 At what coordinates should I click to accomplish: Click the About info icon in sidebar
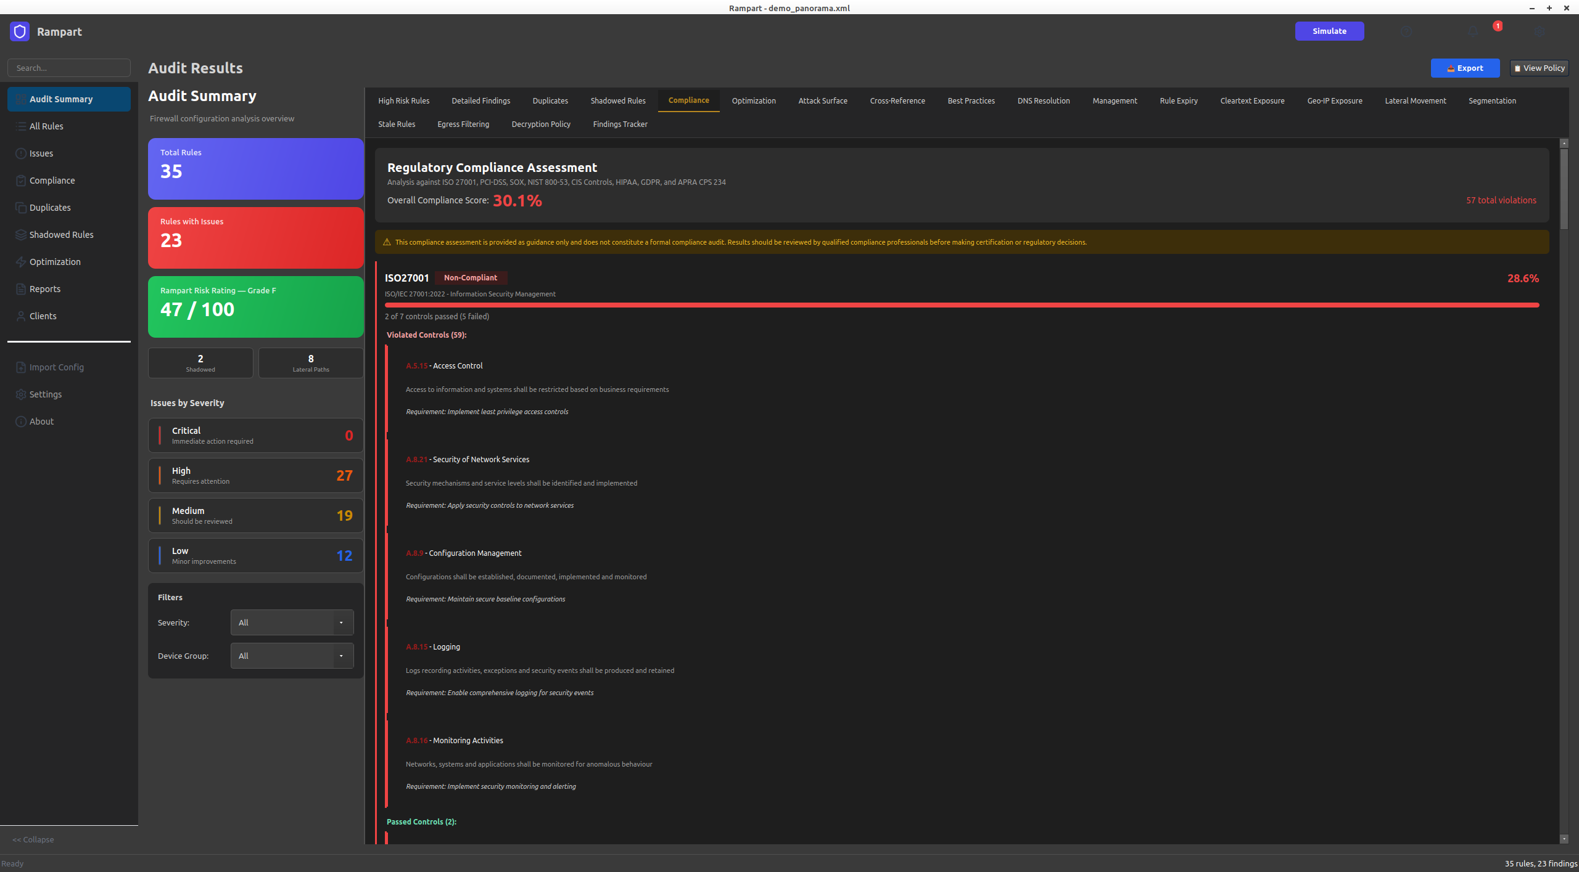(21, 422)
